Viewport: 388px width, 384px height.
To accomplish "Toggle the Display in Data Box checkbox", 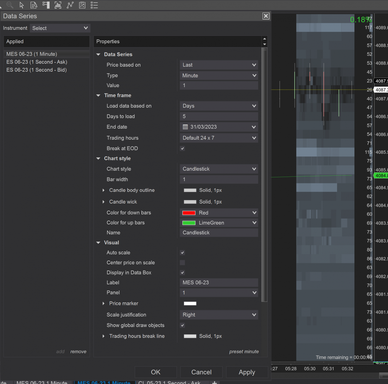I will [182, 273].
